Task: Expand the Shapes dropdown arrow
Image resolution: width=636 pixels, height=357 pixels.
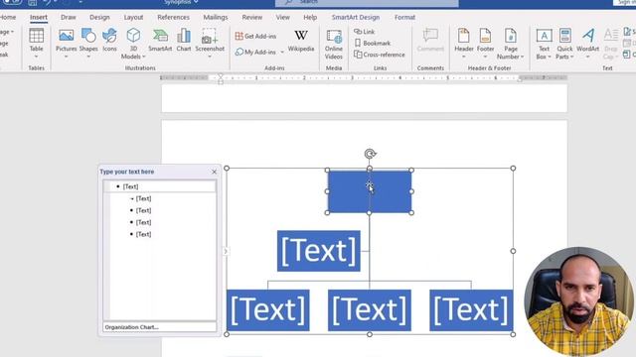Action: click(88, 57)
